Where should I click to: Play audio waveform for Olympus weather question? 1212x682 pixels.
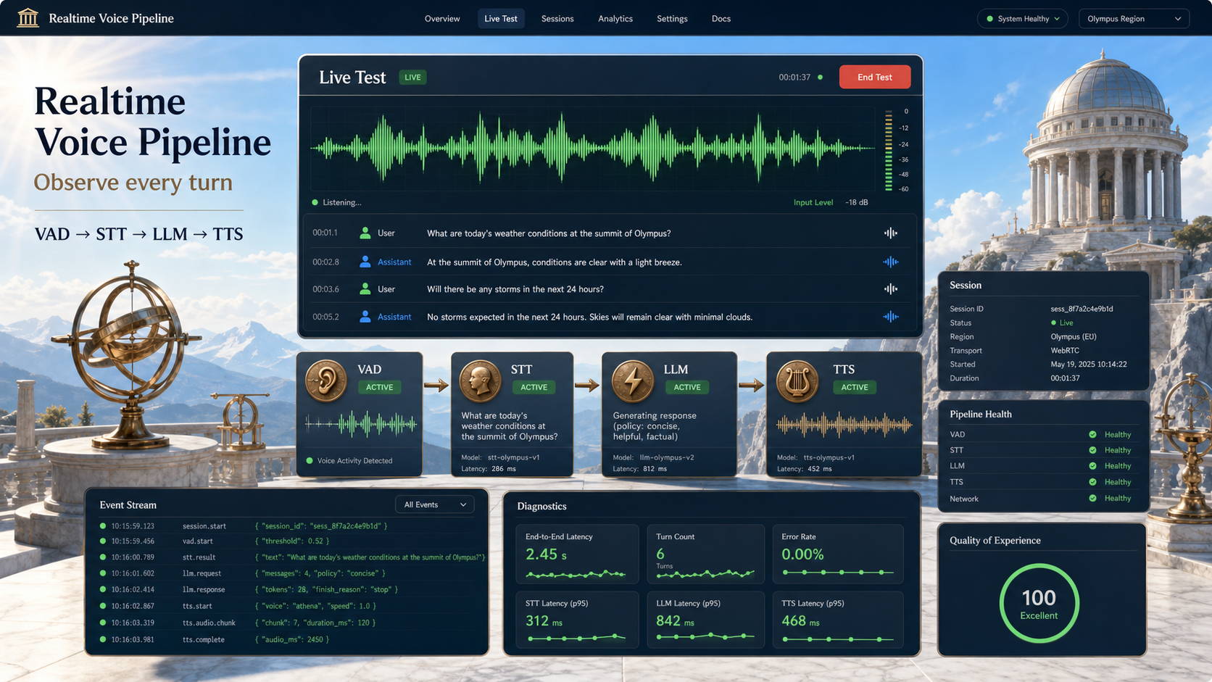(x=891, y=233)
